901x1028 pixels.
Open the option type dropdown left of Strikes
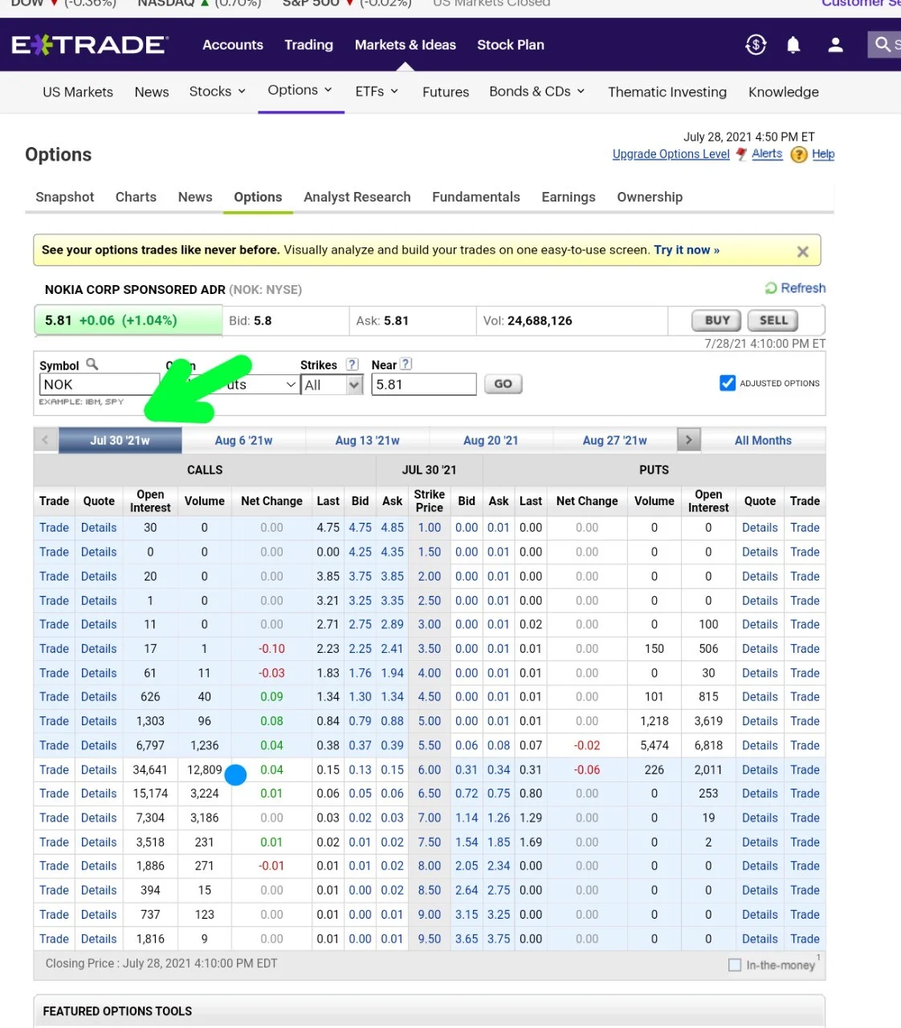pos(230,385)
